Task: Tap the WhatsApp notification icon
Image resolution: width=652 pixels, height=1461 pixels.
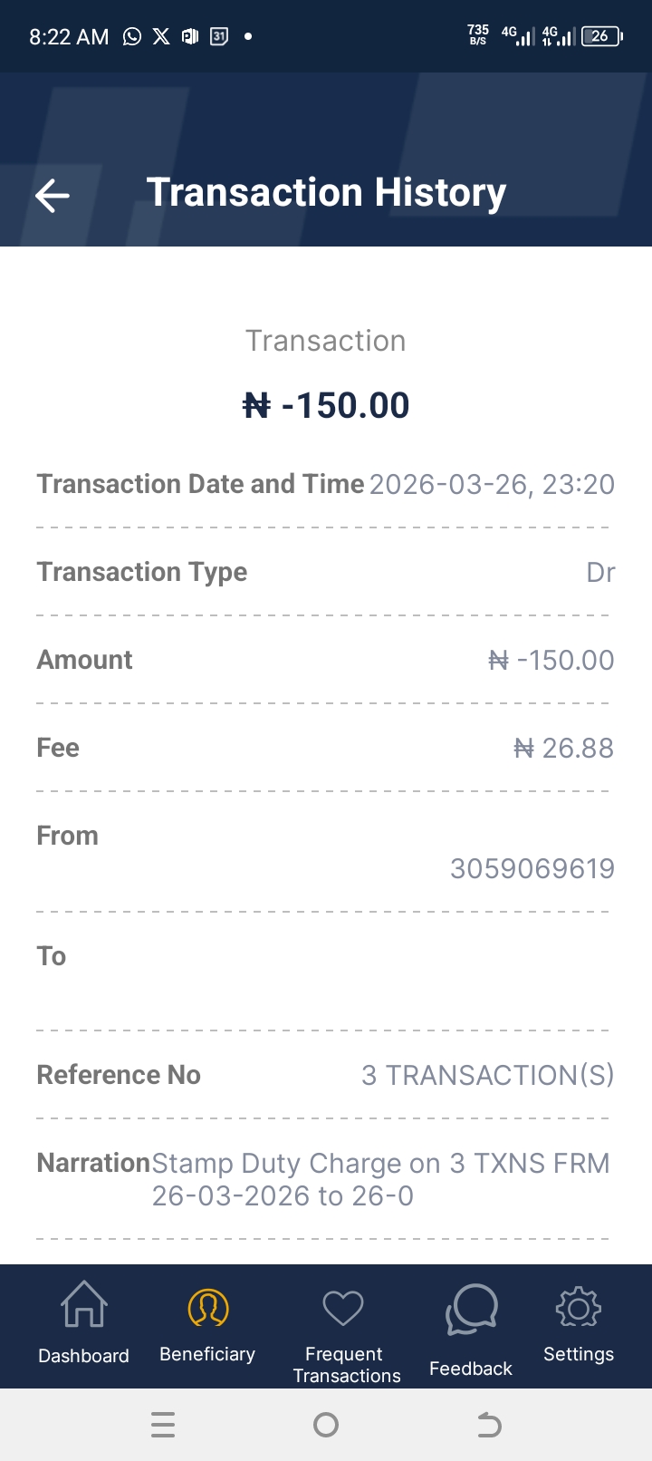Action: point(132,36)
